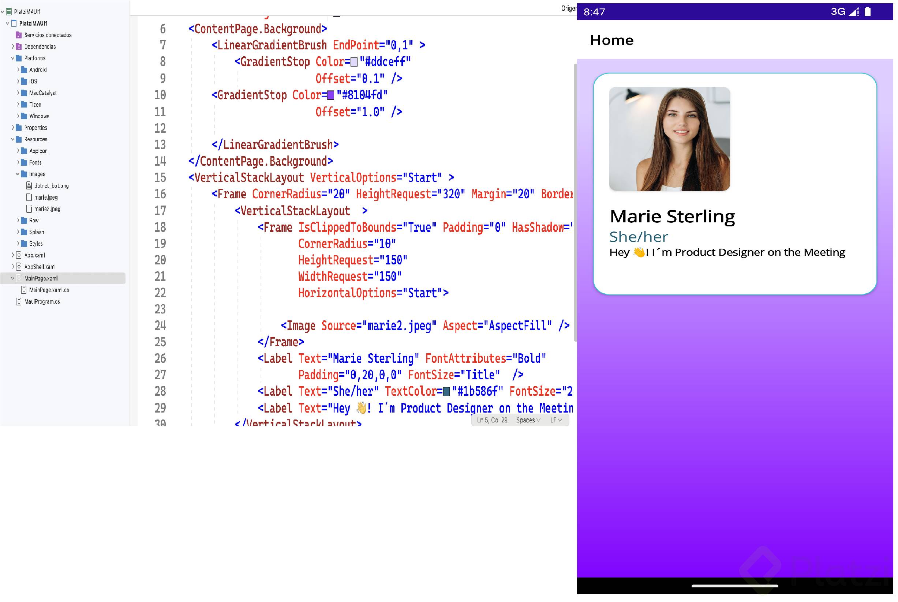Image resolution: width=898 pixels, height=602 pixels.
Task: Click the battery icon in phone status bar
Action: point(868,12)
